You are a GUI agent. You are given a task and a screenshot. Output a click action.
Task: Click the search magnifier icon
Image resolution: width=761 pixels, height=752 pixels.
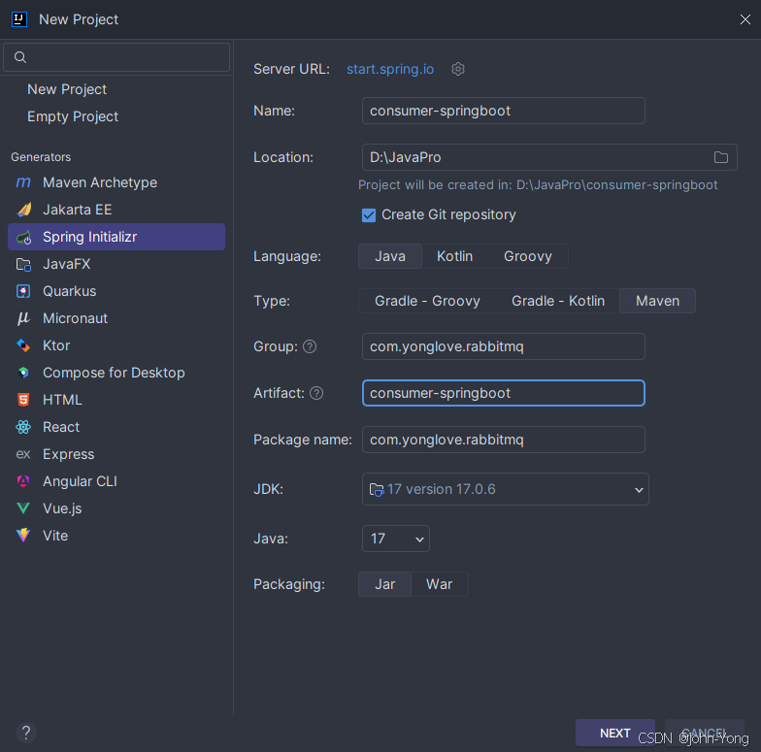[20, 57]
